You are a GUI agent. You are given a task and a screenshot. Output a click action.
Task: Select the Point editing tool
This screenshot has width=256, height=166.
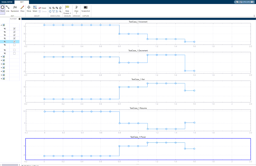3,9
